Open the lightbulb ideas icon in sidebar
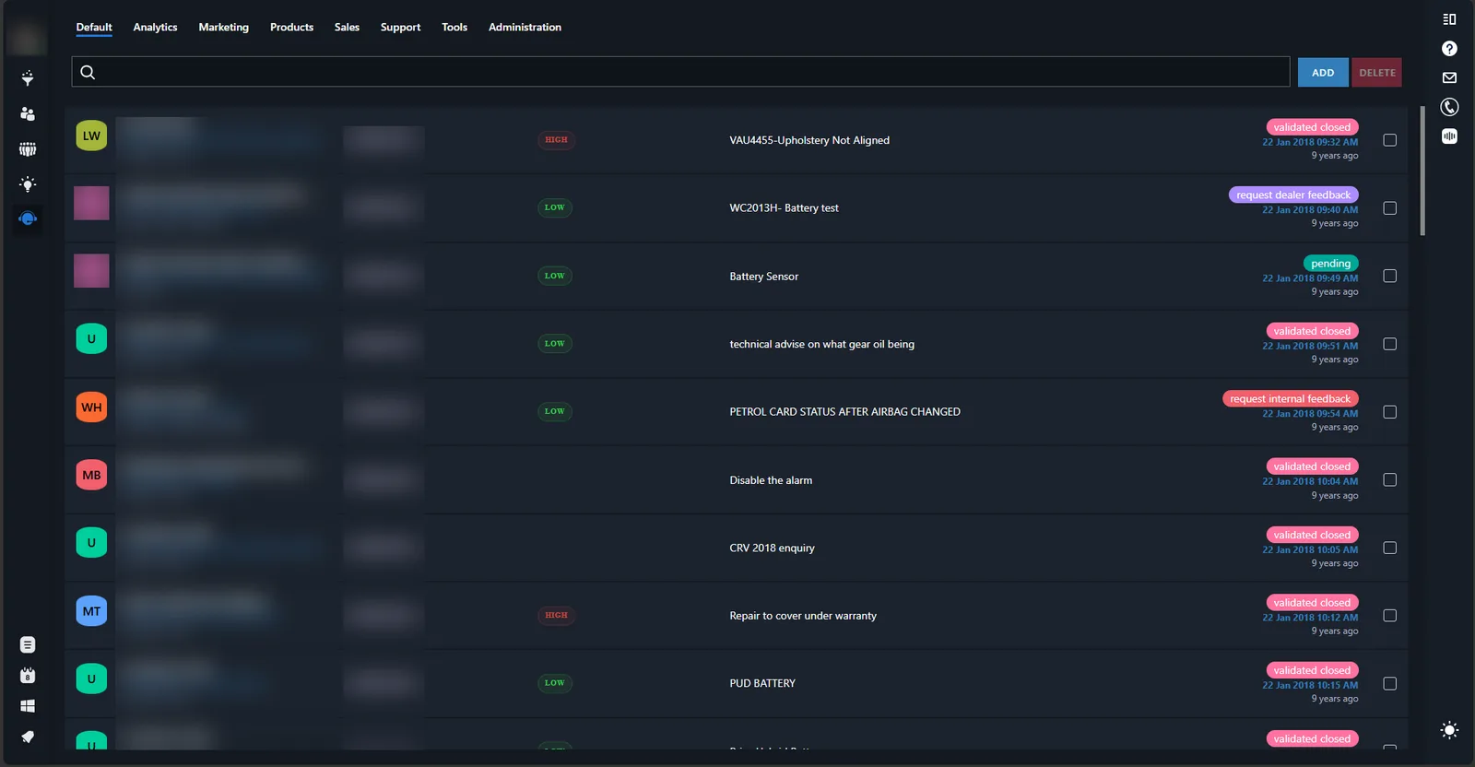Image resolution: width=1475 pixels, height=767 pixels. [x=28, y=184]
